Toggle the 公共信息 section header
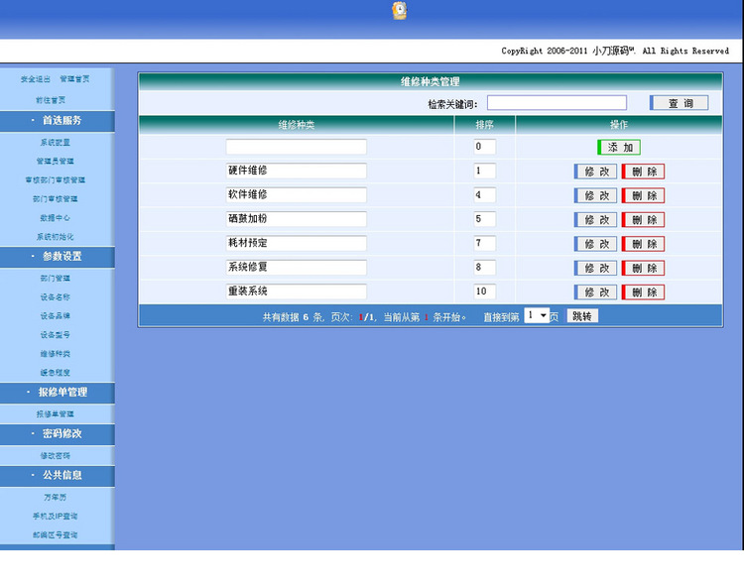Image resolution: width=744 pixels, height=584 pixels. pos(57,475)
